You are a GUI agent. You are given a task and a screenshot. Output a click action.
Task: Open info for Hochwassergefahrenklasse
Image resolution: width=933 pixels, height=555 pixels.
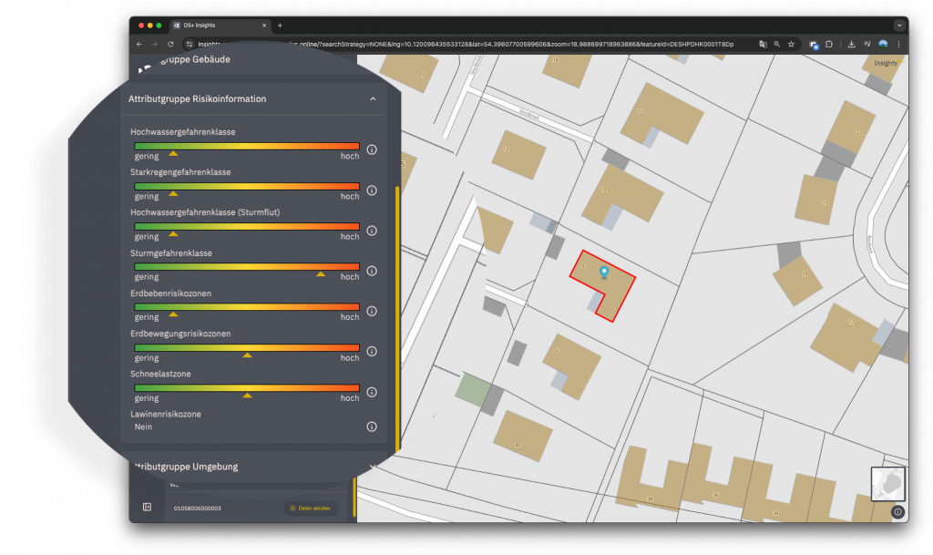pyautogui.click(x=372, y=150)
